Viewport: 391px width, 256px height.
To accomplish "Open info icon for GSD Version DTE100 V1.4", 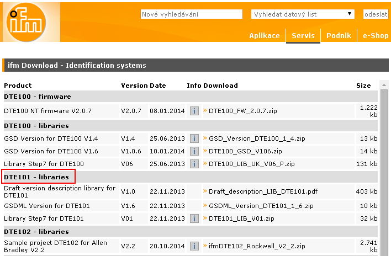I will [194, 138].
